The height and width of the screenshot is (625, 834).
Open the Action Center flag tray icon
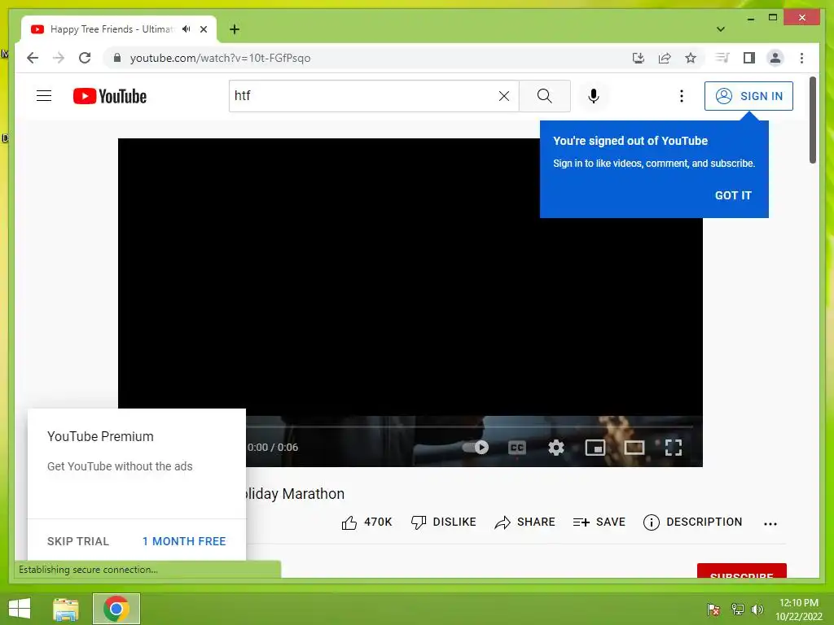[713, 609]
